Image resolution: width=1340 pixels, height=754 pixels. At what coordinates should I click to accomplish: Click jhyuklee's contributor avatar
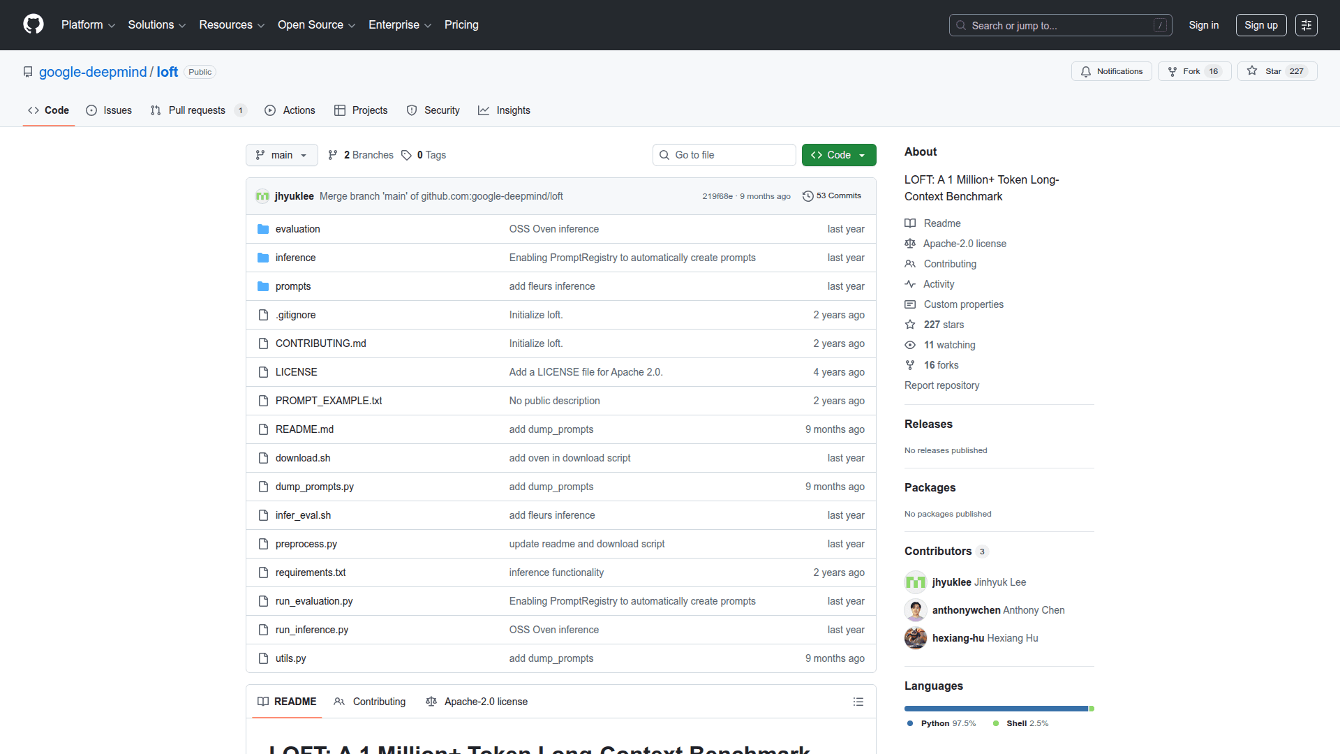(x=915, y=582)
